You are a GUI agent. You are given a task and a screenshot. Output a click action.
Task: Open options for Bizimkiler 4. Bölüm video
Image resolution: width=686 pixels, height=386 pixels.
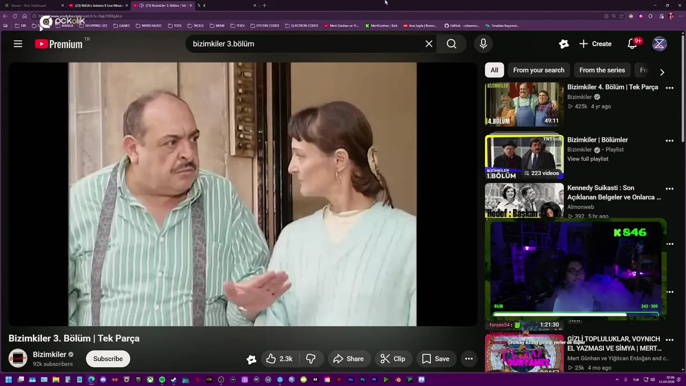(669, 88)
